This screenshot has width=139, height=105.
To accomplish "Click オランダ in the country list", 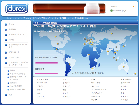I will pyautogui.click(x=66, y=86).
